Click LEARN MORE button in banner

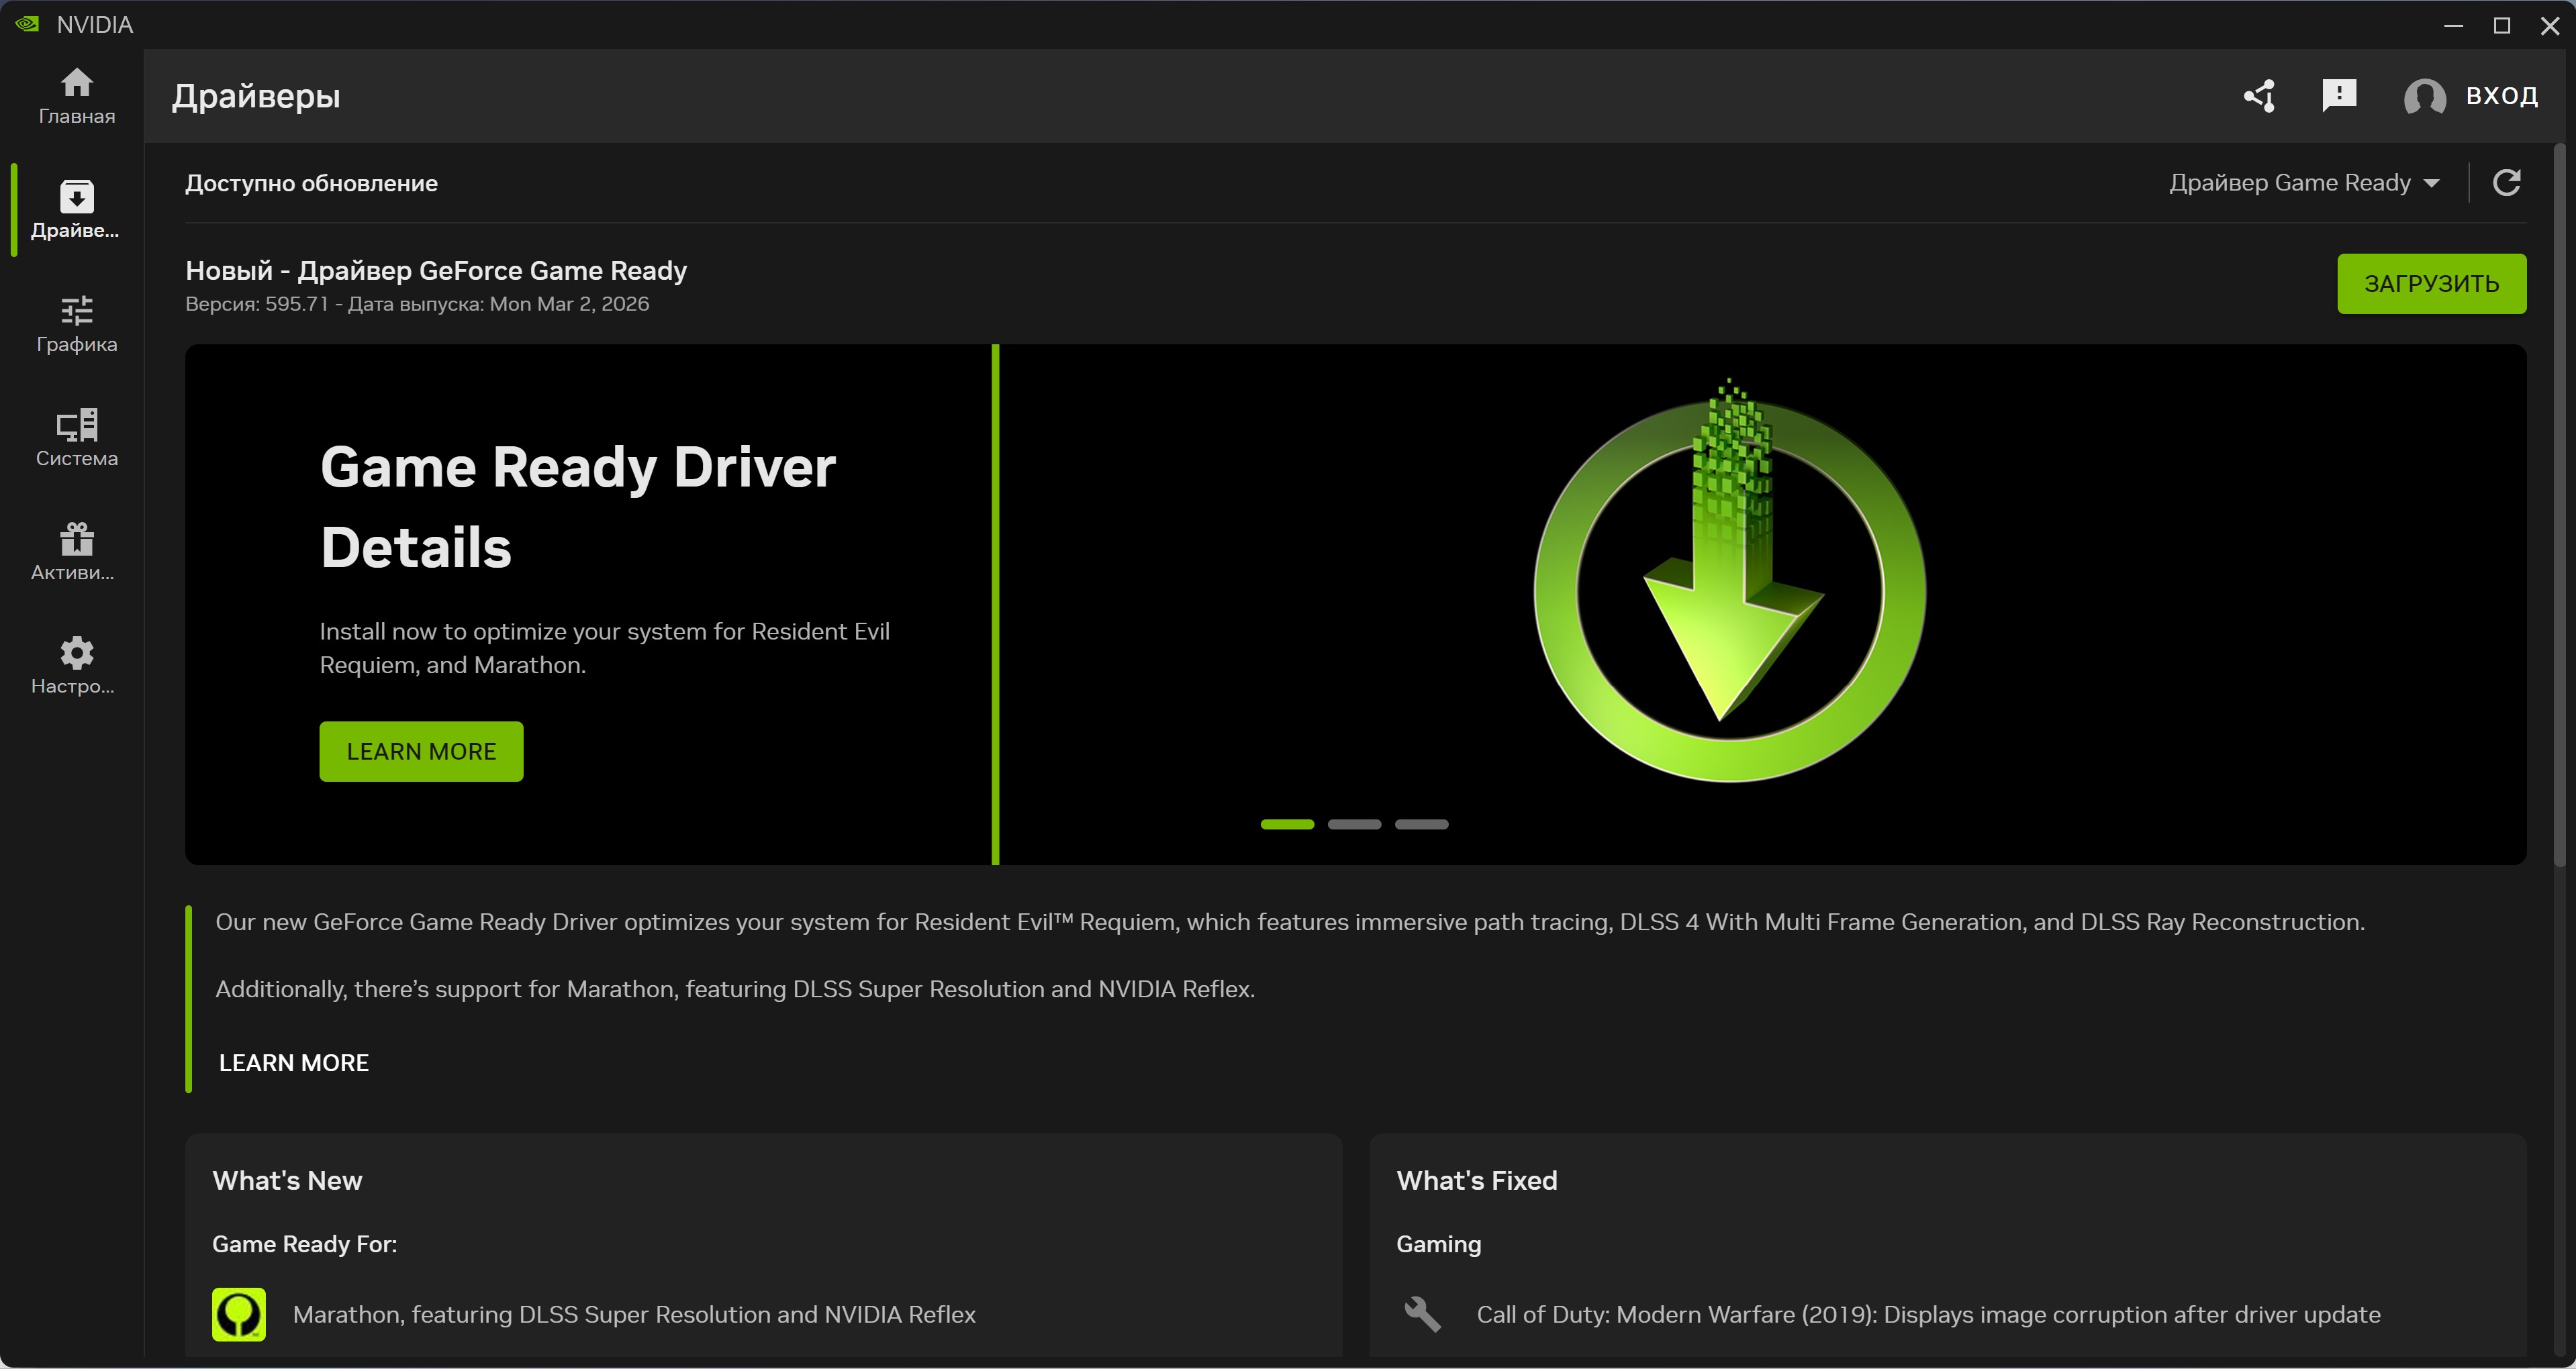click(x=421, y=752)
